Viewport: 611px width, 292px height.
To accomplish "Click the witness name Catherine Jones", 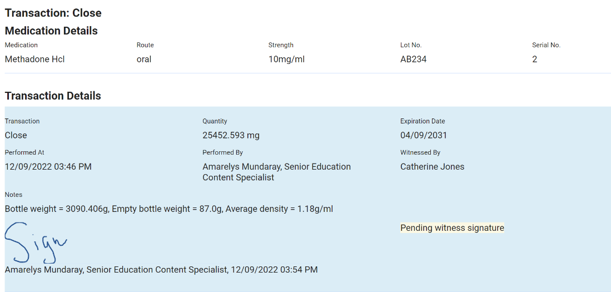I will pos(432,166).
